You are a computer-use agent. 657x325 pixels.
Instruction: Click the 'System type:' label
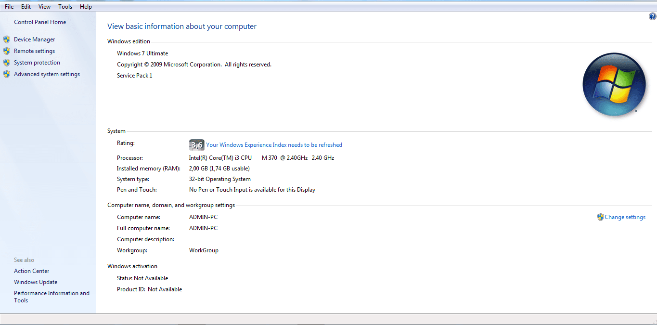point(133,179)
